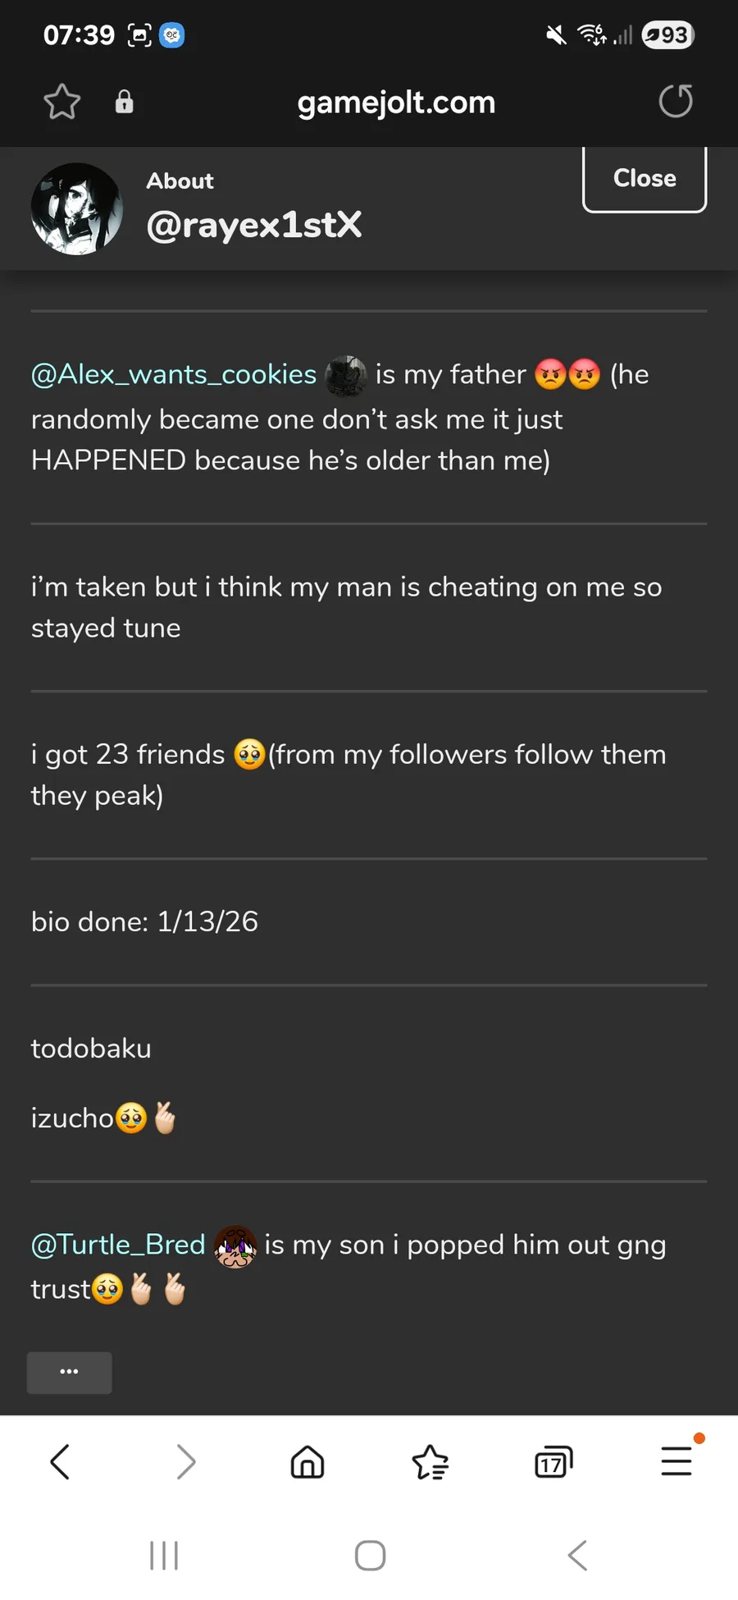738x1600 pixels.
Task: Open the @Turtle_Bred profile link
Action: (118, 1245)
